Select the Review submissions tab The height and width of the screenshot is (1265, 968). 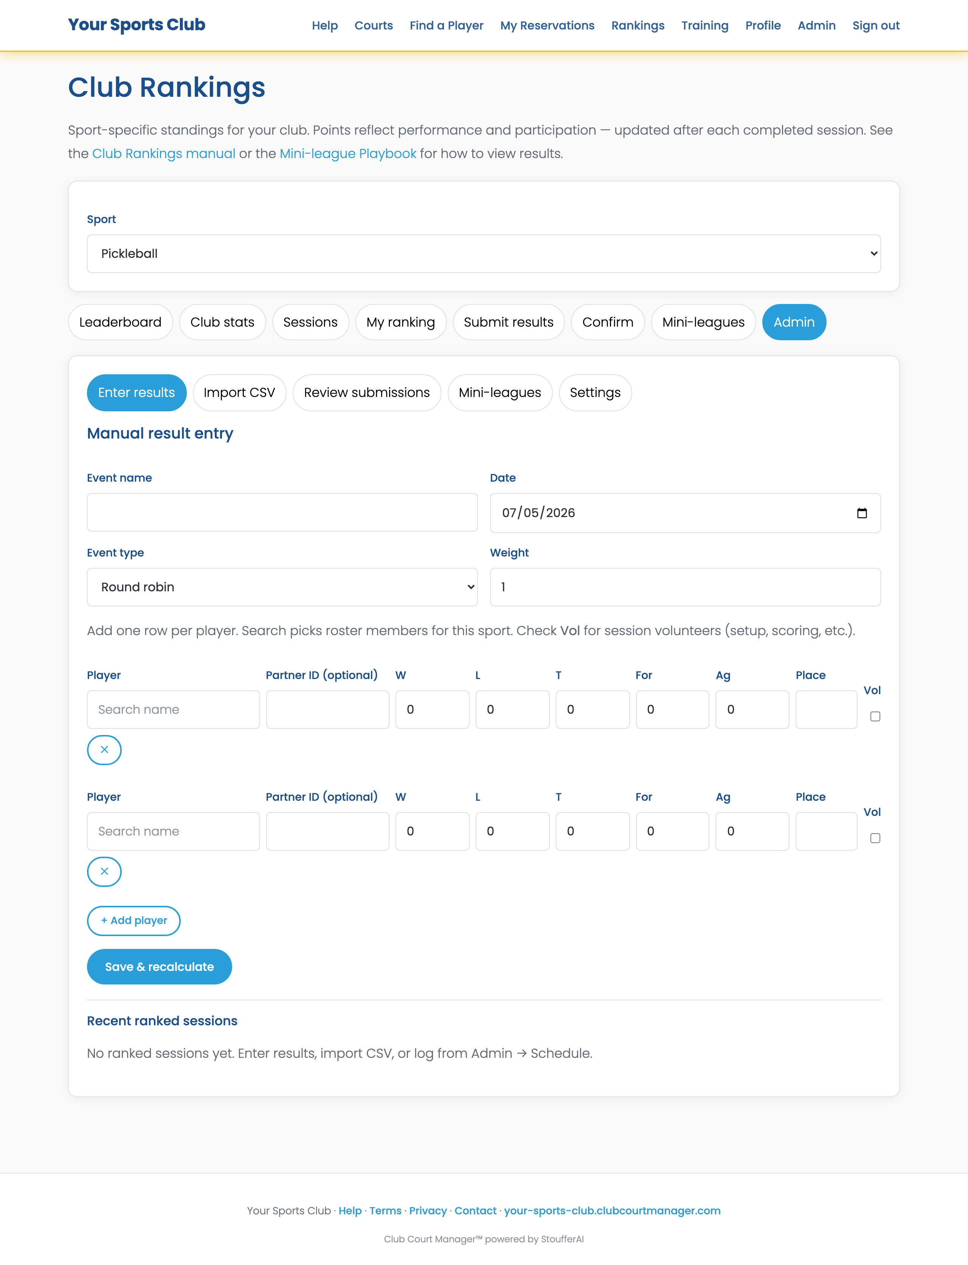point(366,392)
